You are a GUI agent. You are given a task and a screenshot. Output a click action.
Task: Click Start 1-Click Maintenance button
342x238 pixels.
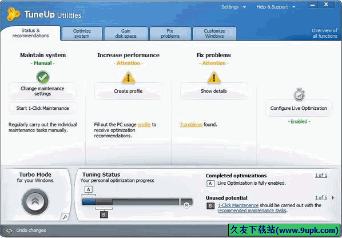click(42, 108)
